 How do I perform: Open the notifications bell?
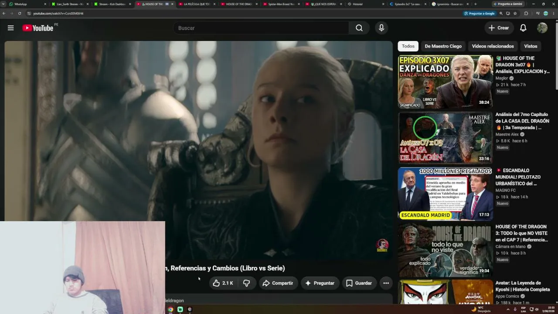523,28
